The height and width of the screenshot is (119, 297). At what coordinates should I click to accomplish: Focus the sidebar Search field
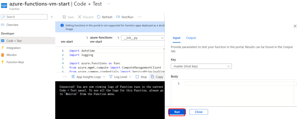click(24, 17)
